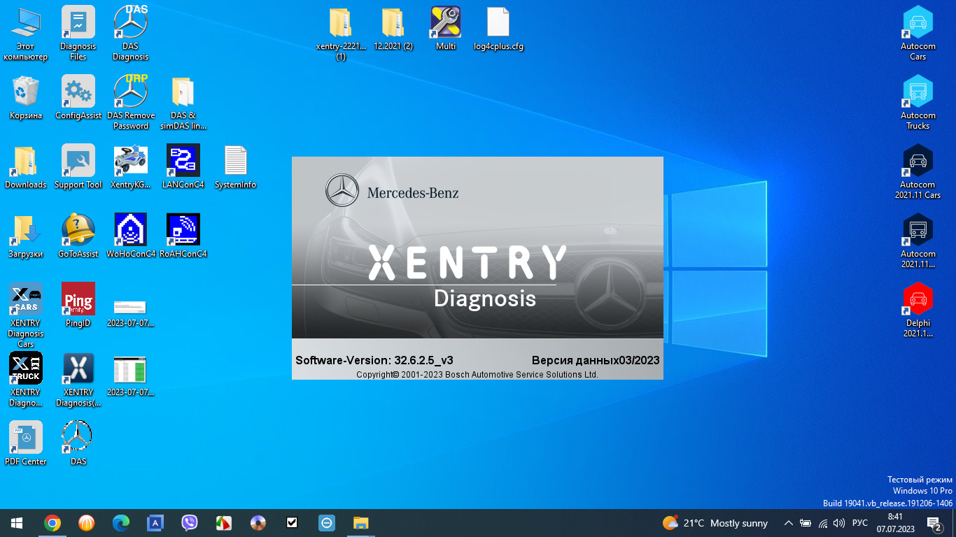This screenshot has width=956, height=537.
Task: Switch input language via РУС indicator
Action: tap(860, 523)
